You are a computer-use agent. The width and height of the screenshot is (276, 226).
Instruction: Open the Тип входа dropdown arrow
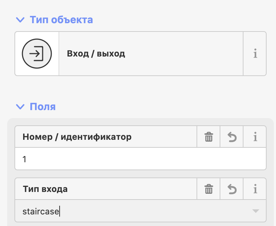coord(255,211)
